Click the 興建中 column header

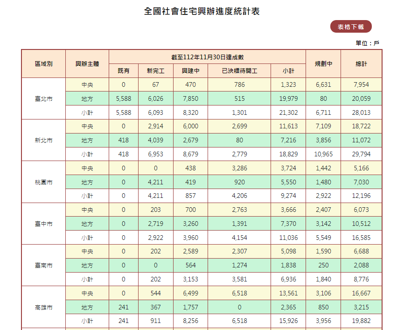click(x=190, y=71)
